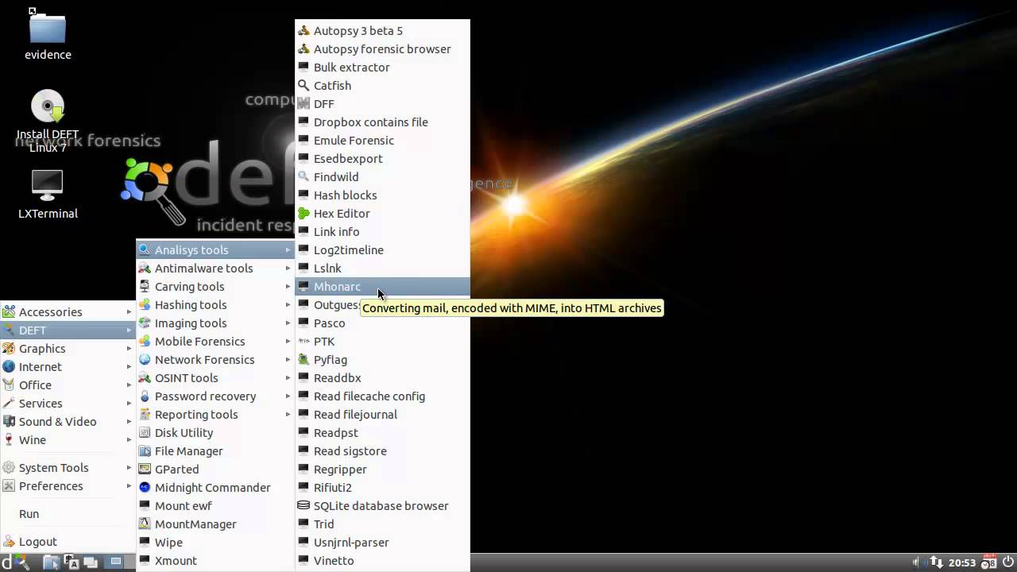Click the show desktop windows taskbar icon
1017x572 pixels.
point(91,562)
